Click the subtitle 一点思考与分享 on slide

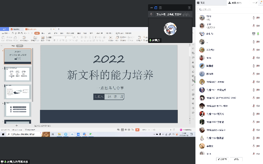pos(110,88)
